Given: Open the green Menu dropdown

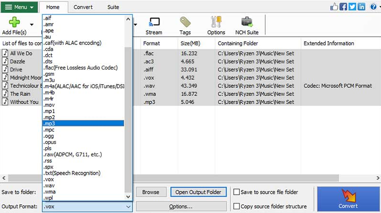Looking at the screenshot, I should (19, 7).
